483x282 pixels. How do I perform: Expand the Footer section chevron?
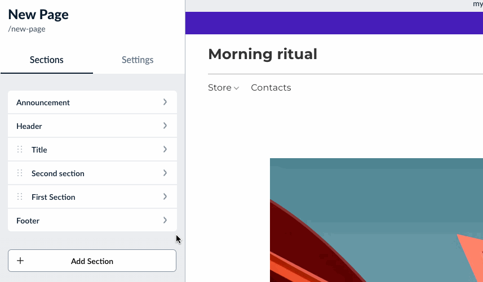pos(165,221)
